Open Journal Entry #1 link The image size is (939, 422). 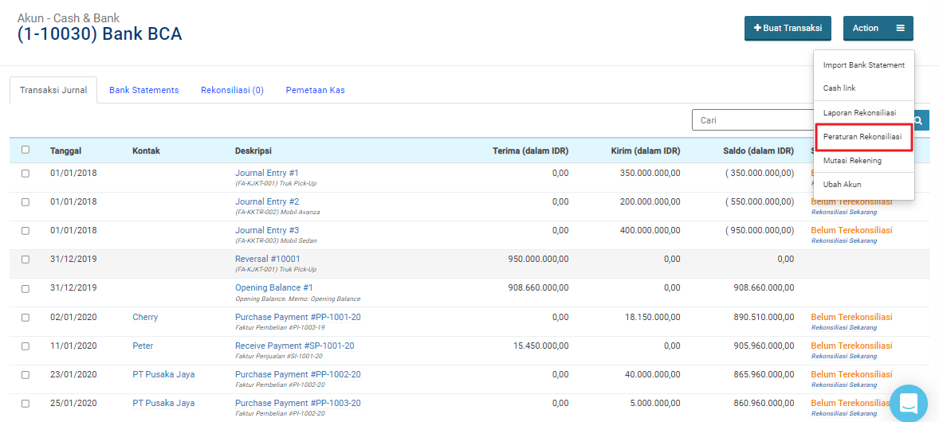tap(266, 173)
